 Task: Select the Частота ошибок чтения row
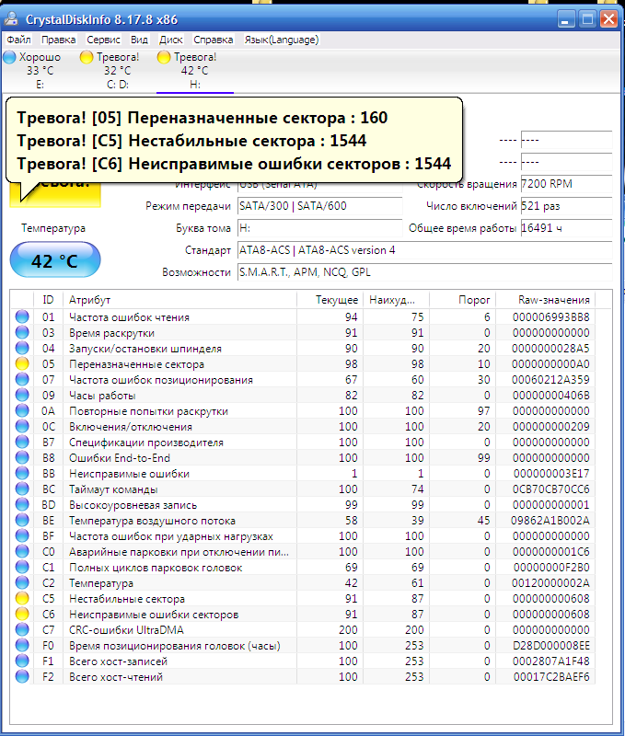304,316
